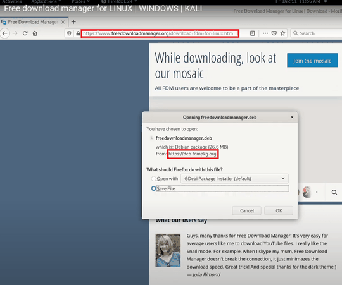Click the user avatar thumbnail behind the dialog
342x285 pixels.
pyautogui.click(x=307, y=192)
